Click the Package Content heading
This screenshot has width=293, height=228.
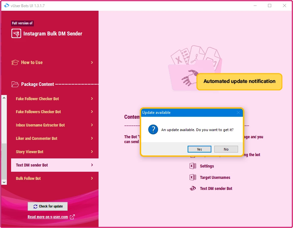point(37,84)
